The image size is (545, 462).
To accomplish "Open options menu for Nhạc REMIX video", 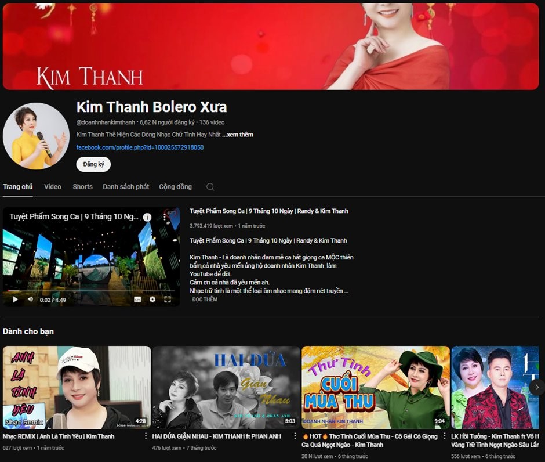I will (146, 436).
